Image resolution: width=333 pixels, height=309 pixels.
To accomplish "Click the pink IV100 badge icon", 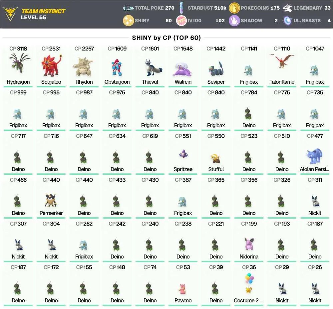I will [181, 21].
